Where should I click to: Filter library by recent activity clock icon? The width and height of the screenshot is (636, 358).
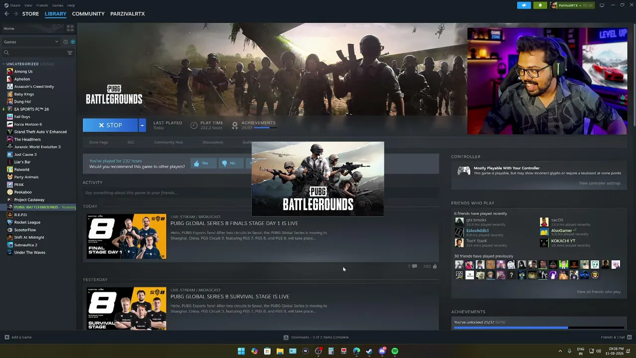point(65,42)
